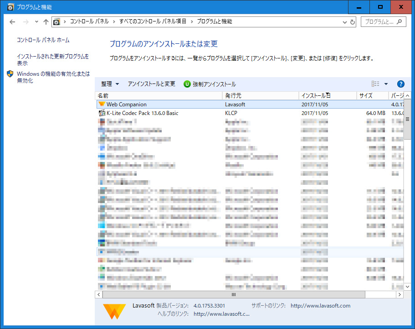Click the 64.0 MB size cell
Viewport: 415px width, 329px height.
375,113
